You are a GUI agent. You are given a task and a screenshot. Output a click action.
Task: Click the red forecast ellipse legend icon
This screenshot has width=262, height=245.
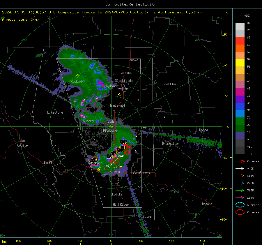click(x=240, y=212)
